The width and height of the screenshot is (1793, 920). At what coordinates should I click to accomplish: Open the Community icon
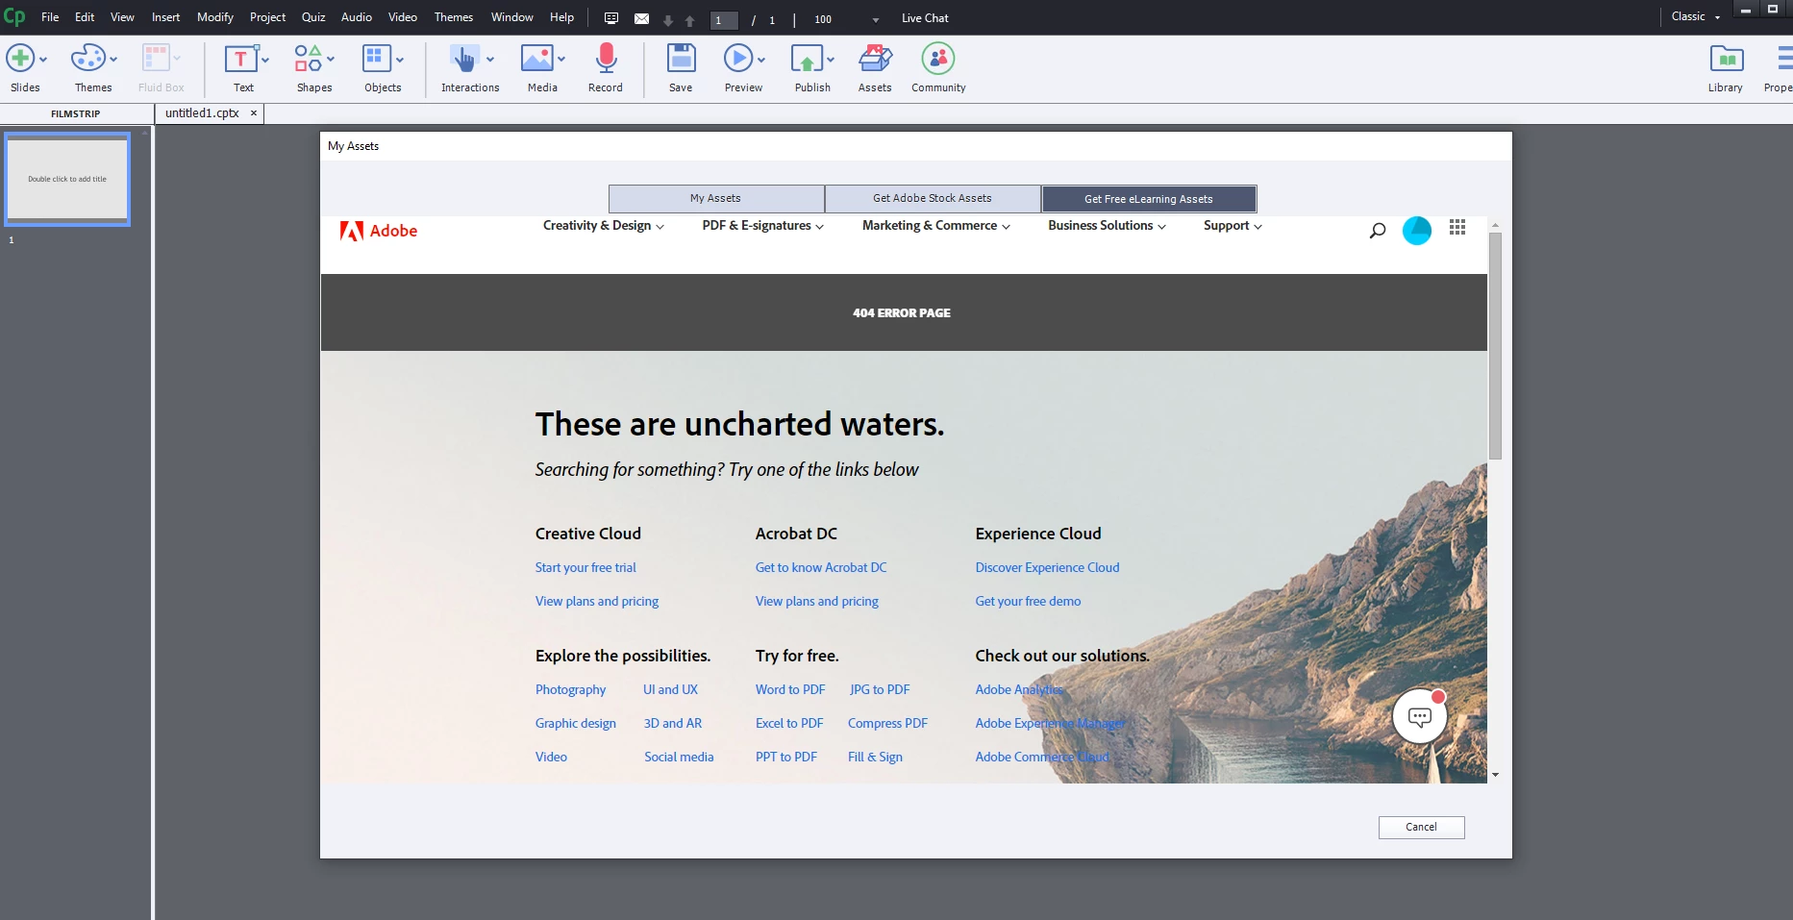coord(938,59)
